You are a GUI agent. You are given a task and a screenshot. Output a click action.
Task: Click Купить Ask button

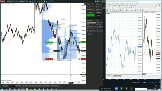point(90,7)
